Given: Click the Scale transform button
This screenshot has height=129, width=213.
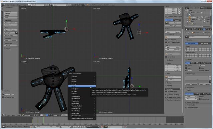Looking at the screenshot, I should pos(11,18).
